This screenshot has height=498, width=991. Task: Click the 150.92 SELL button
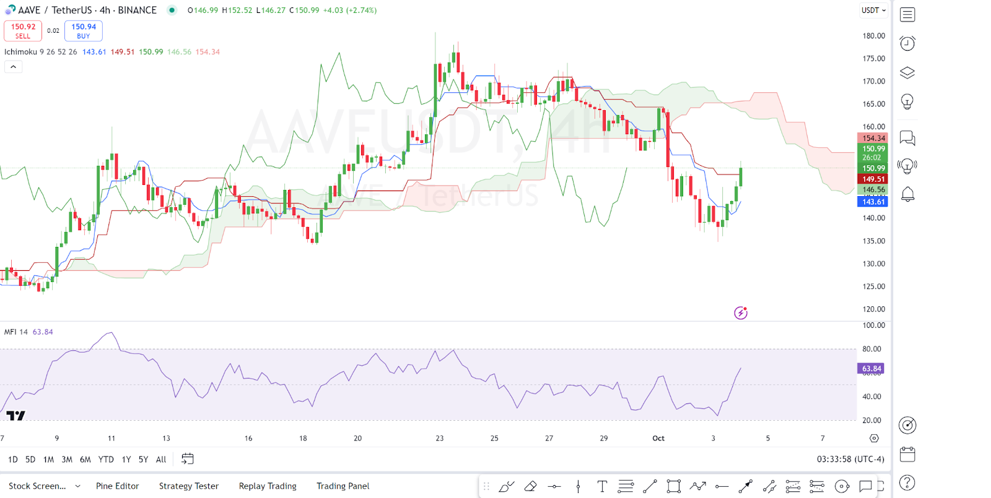click(23, 31)
